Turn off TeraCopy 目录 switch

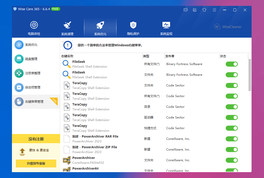[232, 107]
